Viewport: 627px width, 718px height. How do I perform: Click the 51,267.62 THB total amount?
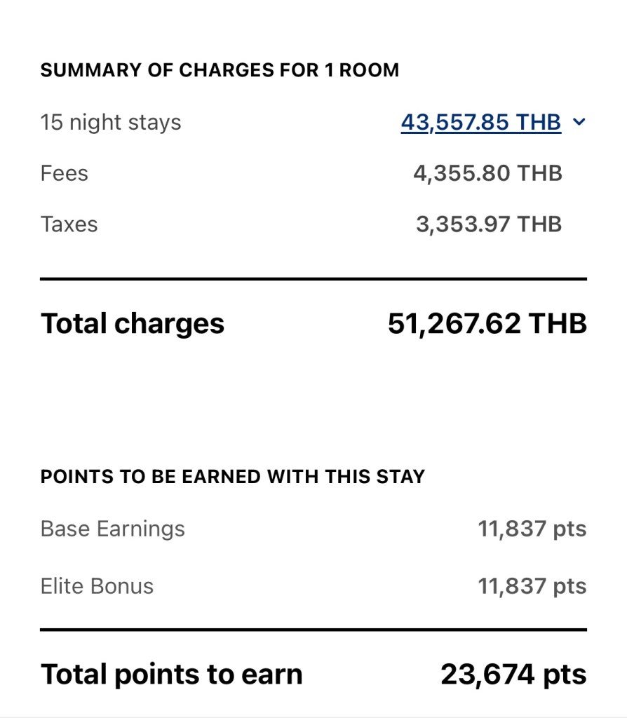pyautogui.click(x=487, y=324)
